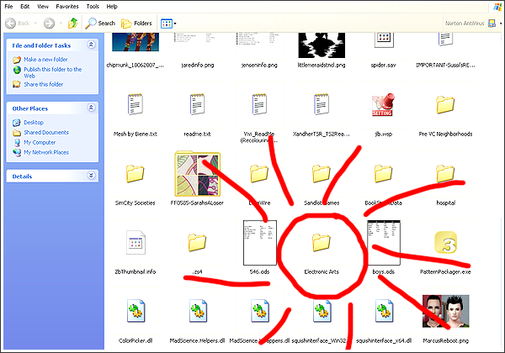Image resolution: width=505 pixels, height=353 pixels.
Task: Select BookSmartData folder
Action: (383, 174)
